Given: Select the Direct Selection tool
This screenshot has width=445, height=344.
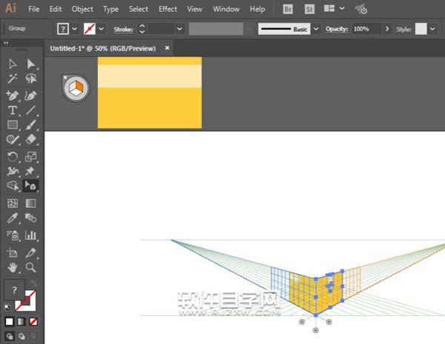Looking at the screenshot, I should coord(30,64).
